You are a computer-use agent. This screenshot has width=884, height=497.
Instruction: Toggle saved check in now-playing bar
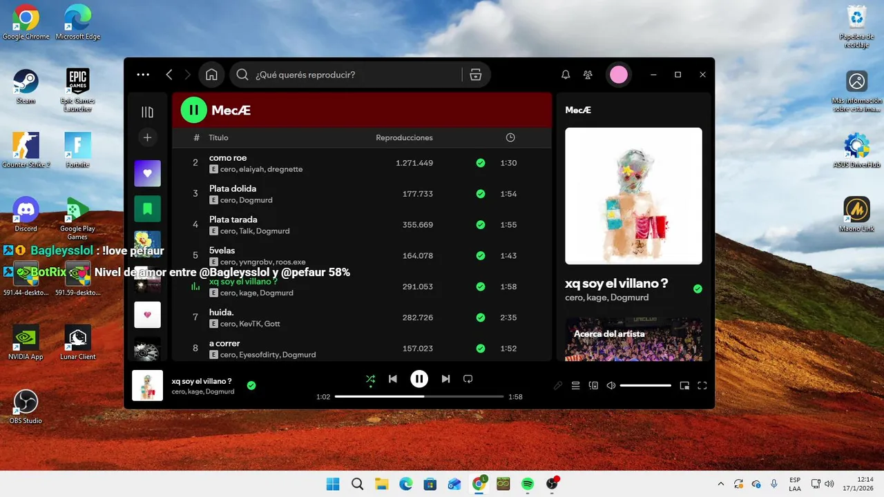point(251,385)
